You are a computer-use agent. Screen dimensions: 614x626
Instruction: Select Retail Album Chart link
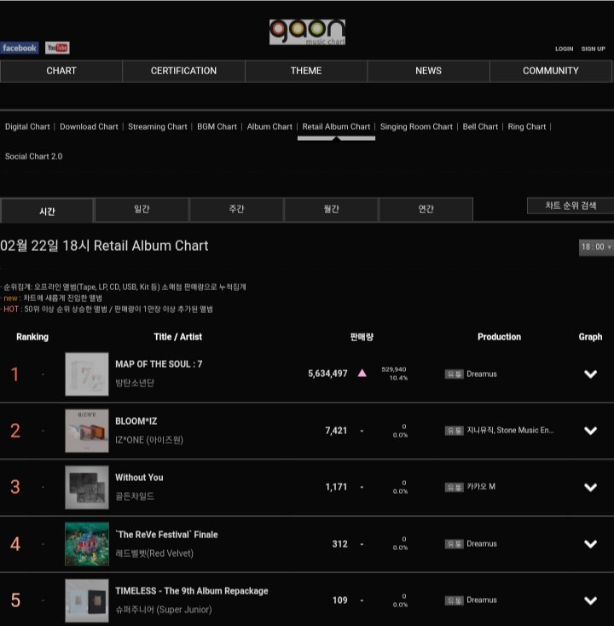pos(336,126)
